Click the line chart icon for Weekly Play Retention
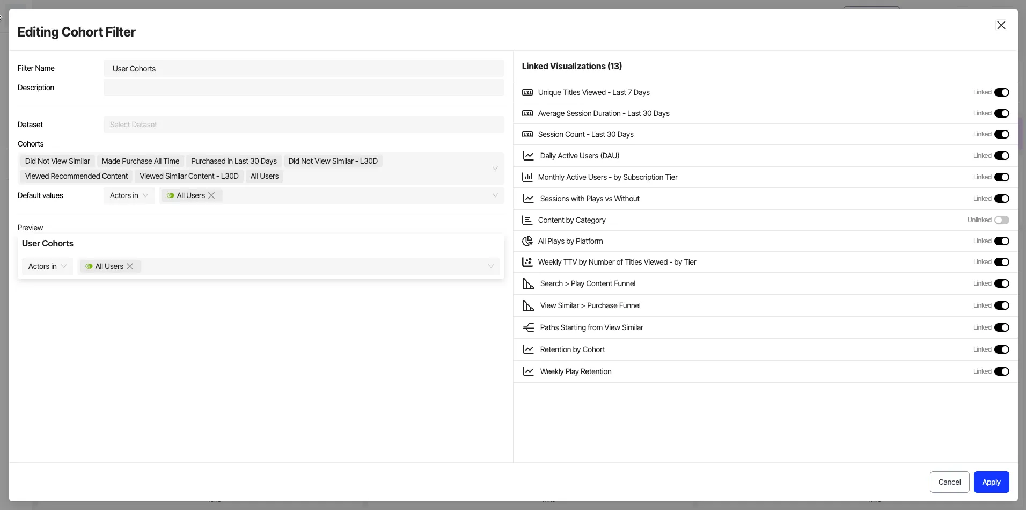The image size is (1026, 510). tap(529, 371)
